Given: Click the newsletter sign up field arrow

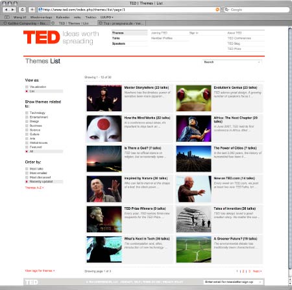Looking at the screenshot, I should point(260,282).
